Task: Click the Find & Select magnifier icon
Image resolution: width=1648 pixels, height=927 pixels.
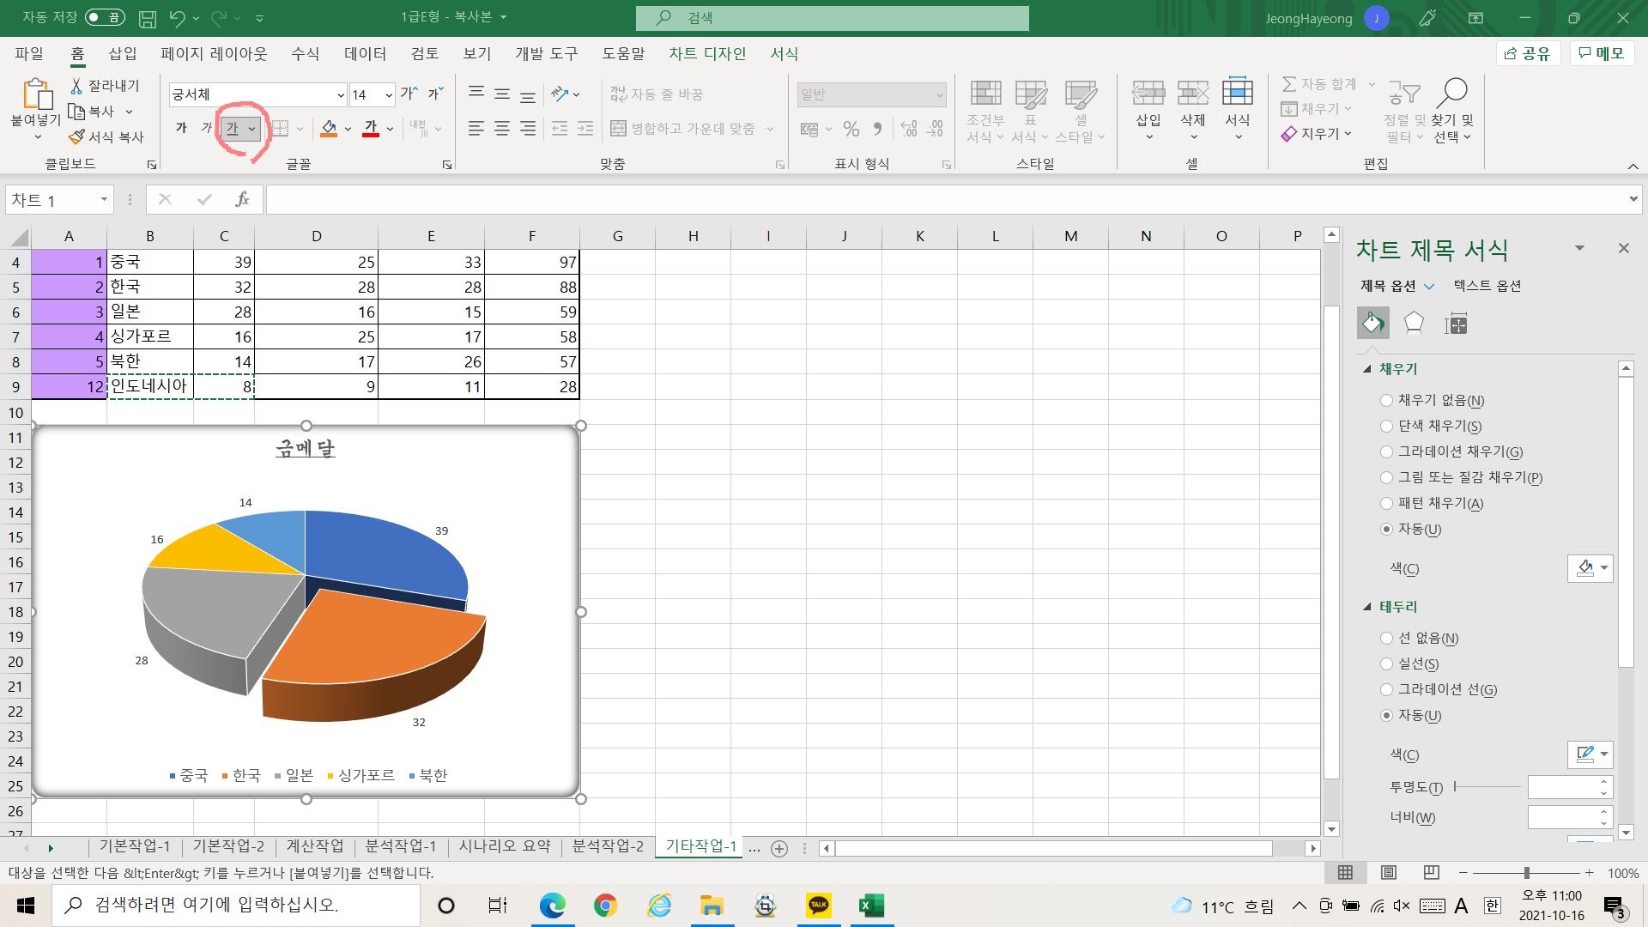Action: (x=1451, y=93)
